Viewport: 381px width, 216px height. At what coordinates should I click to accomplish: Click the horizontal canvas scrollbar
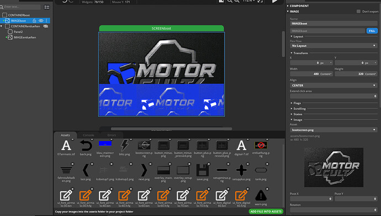point(171,129)
